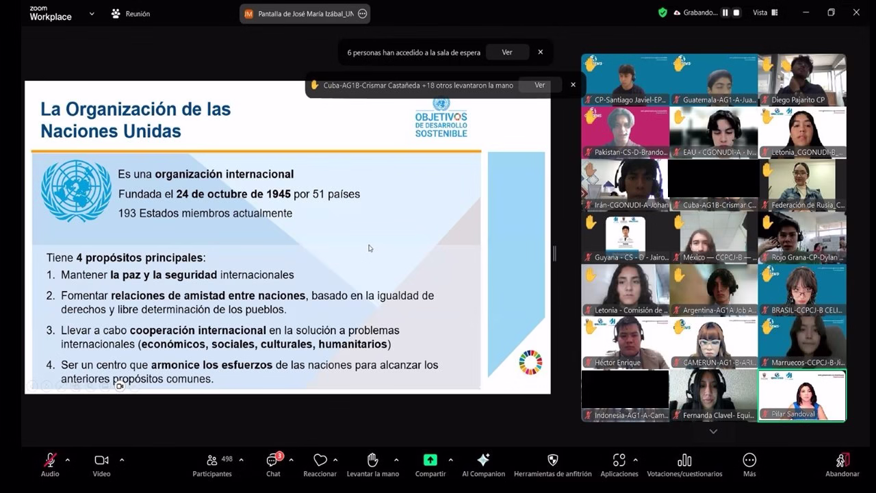
Task: Select Pilar Sandoval's video thumbnail
Action: 801,395
